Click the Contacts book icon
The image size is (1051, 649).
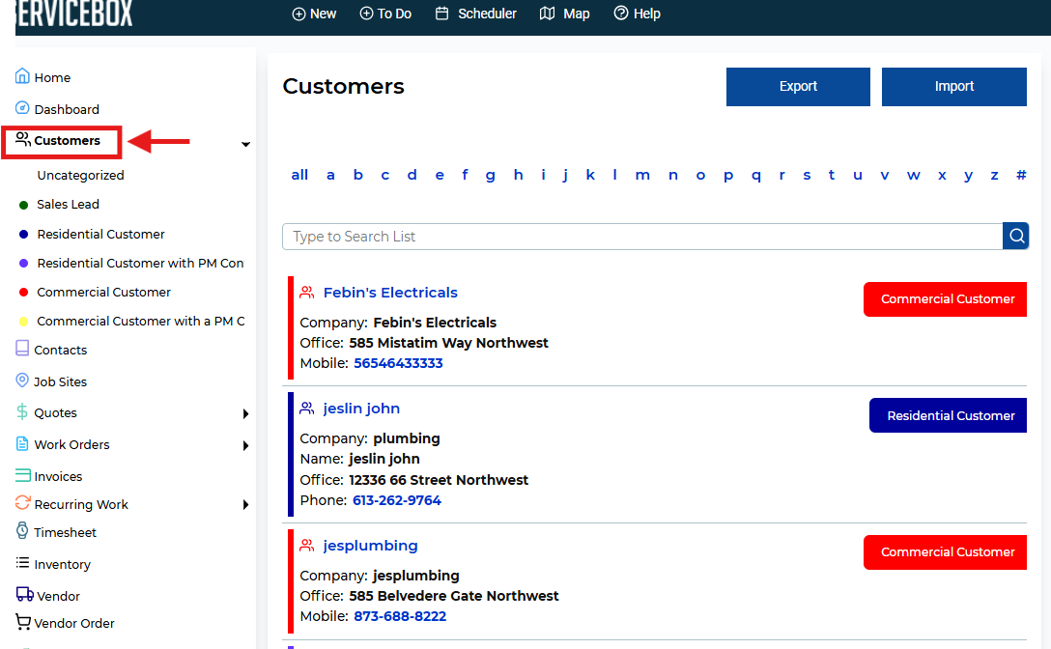(22, 348)
